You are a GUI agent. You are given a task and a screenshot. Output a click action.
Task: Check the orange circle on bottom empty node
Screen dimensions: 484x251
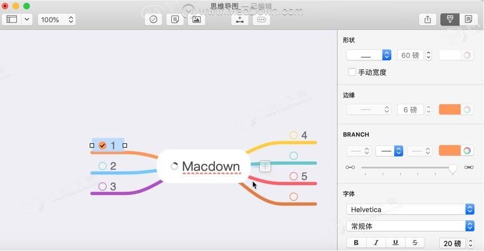[x=293, y=196]
